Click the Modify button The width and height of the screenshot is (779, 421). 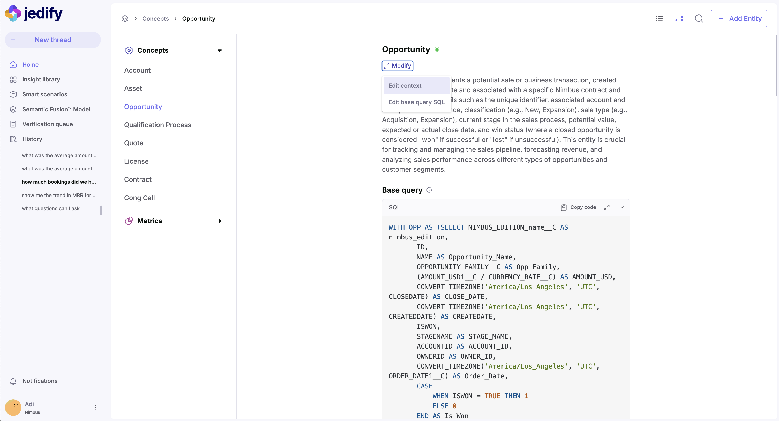click(x=397, y=66)
